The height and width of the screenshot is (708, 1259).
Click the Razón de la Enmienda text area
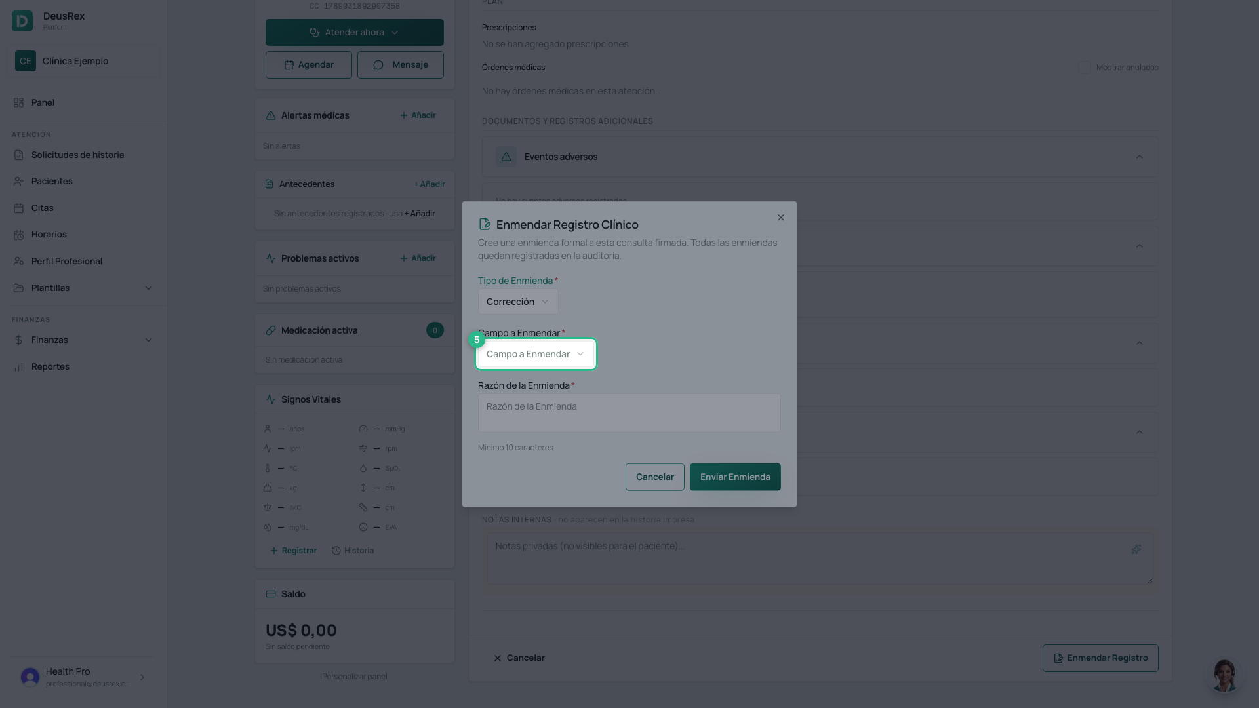[x=629, y=413]
